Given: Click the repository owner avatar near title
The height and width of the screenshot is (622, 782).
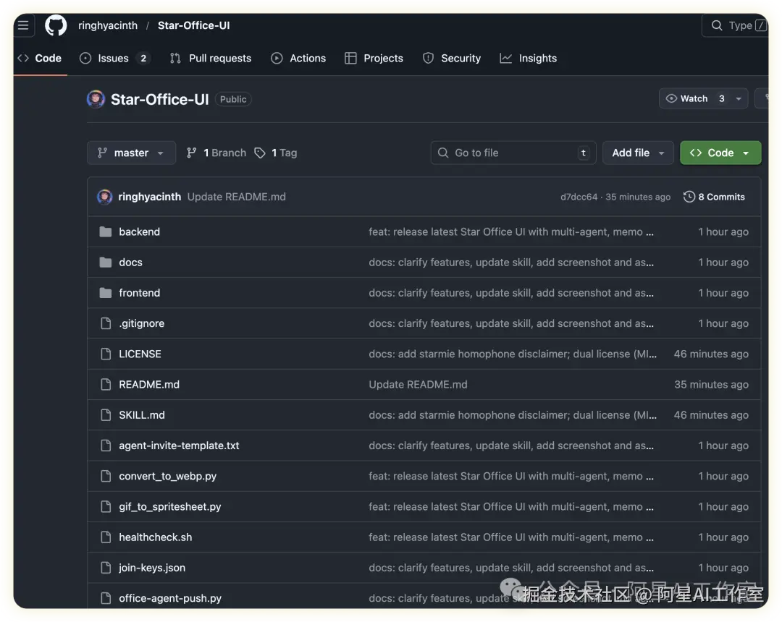Looking at the screenshot, I should point(96,99).
